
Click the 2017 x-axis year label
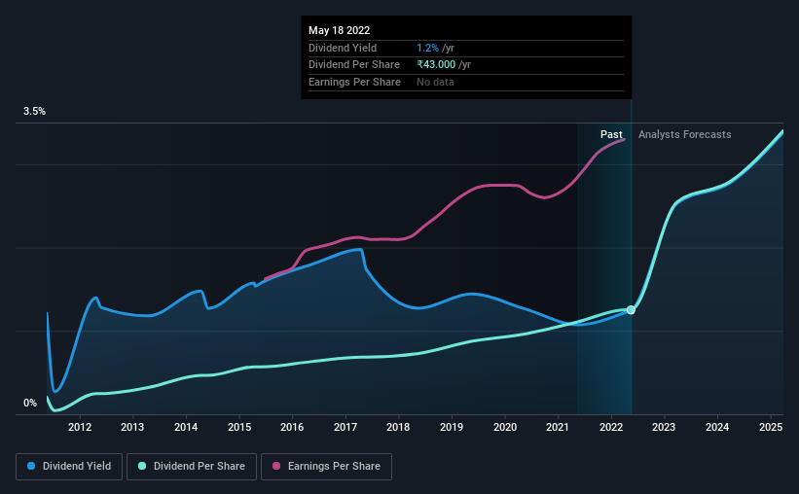345,427
